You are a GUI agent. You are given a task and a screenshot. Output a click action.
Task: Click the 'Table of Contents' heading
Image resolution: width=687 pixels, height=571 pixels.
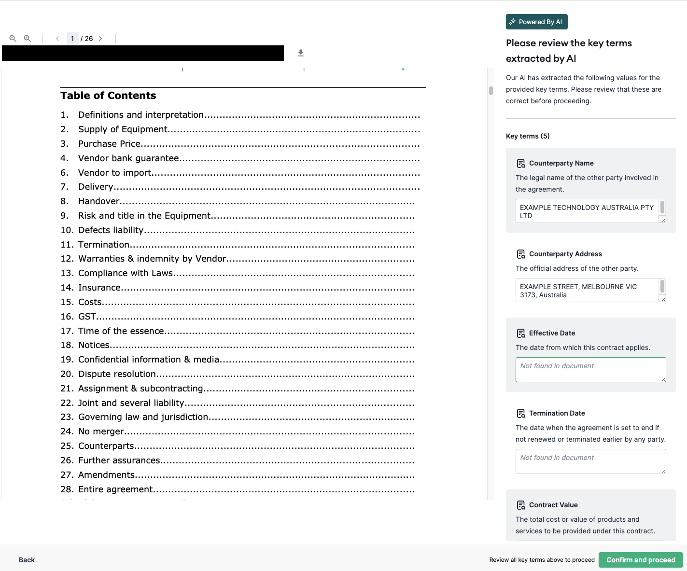108,96
